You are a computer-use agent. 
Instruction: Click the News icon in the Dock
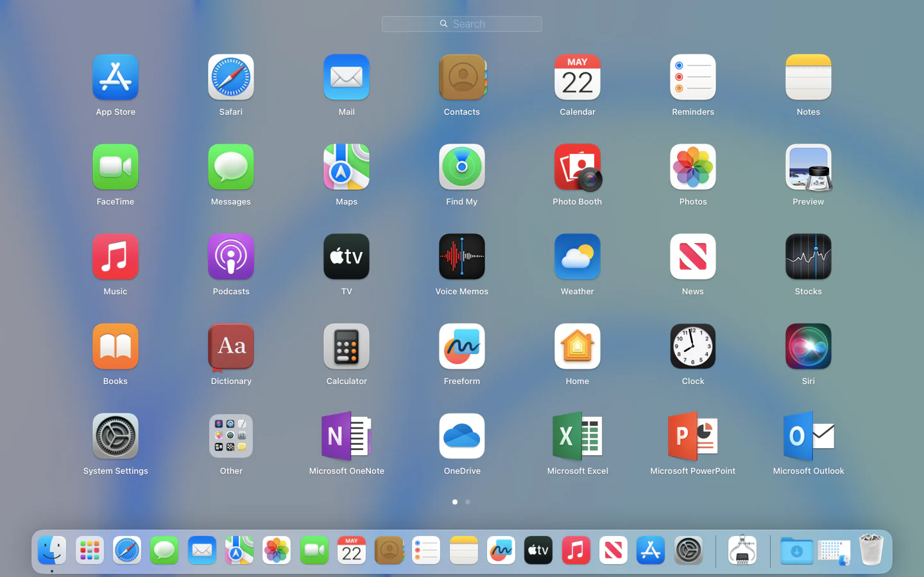pos(613,551)
